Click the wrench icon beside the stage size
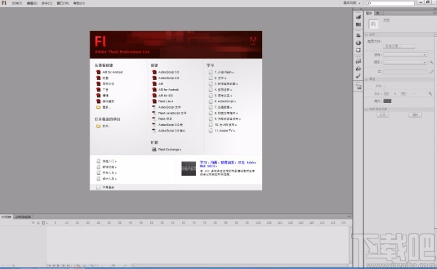The height and width of the screenshot is (269, 437). (x=430, y=94)
